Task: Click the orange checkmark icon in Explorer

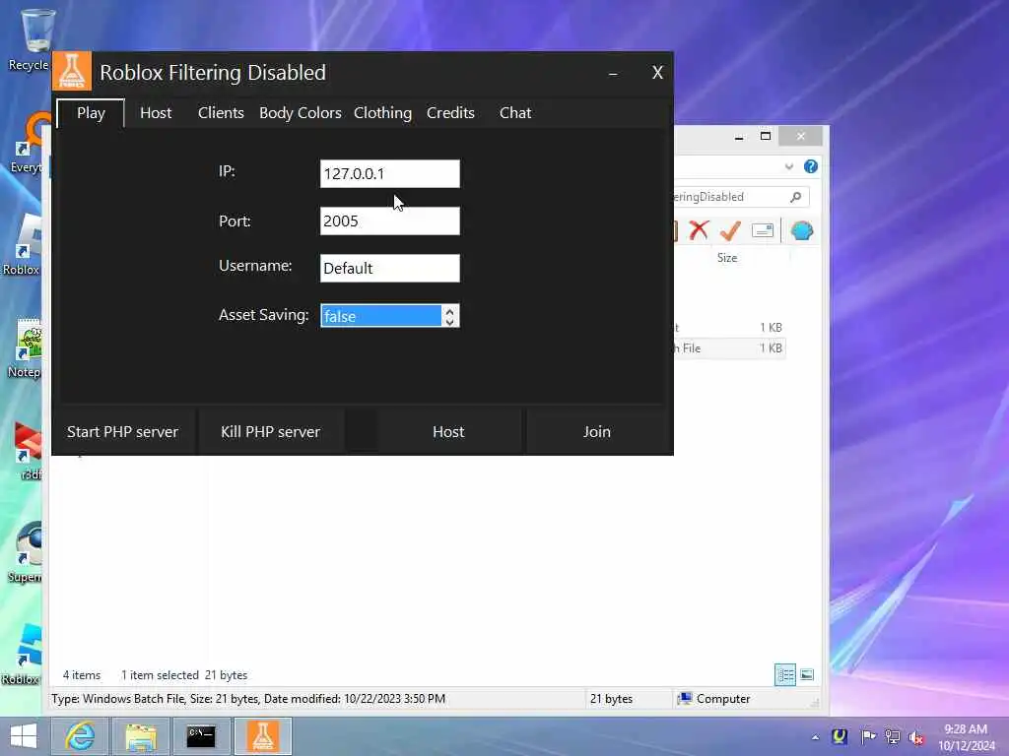Action: click(731, 230)
